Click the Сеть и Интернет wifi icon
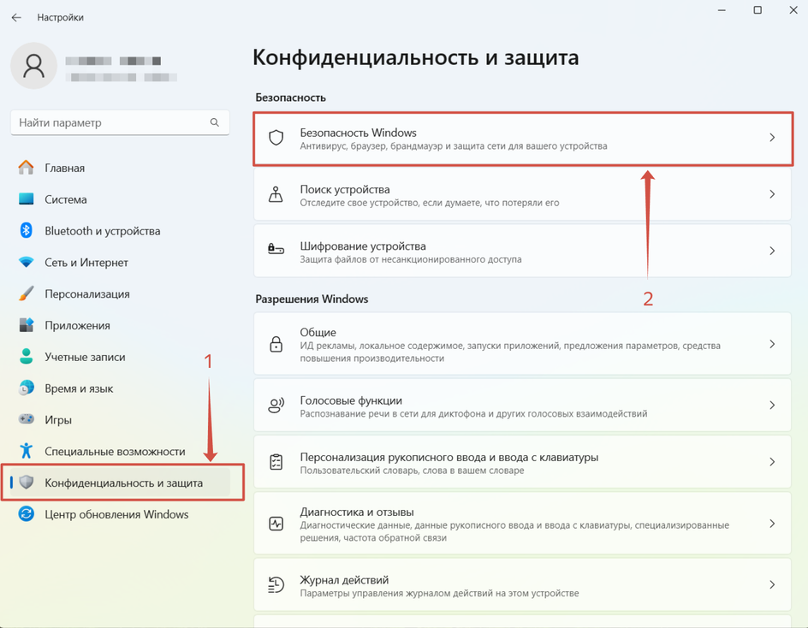The width and height of the screenshot is (808, 628). point(26,262)
